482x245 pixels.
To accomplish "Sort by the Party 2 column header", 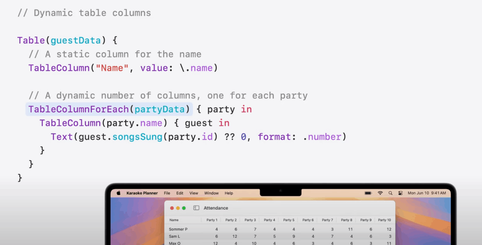I will [231, 220].
